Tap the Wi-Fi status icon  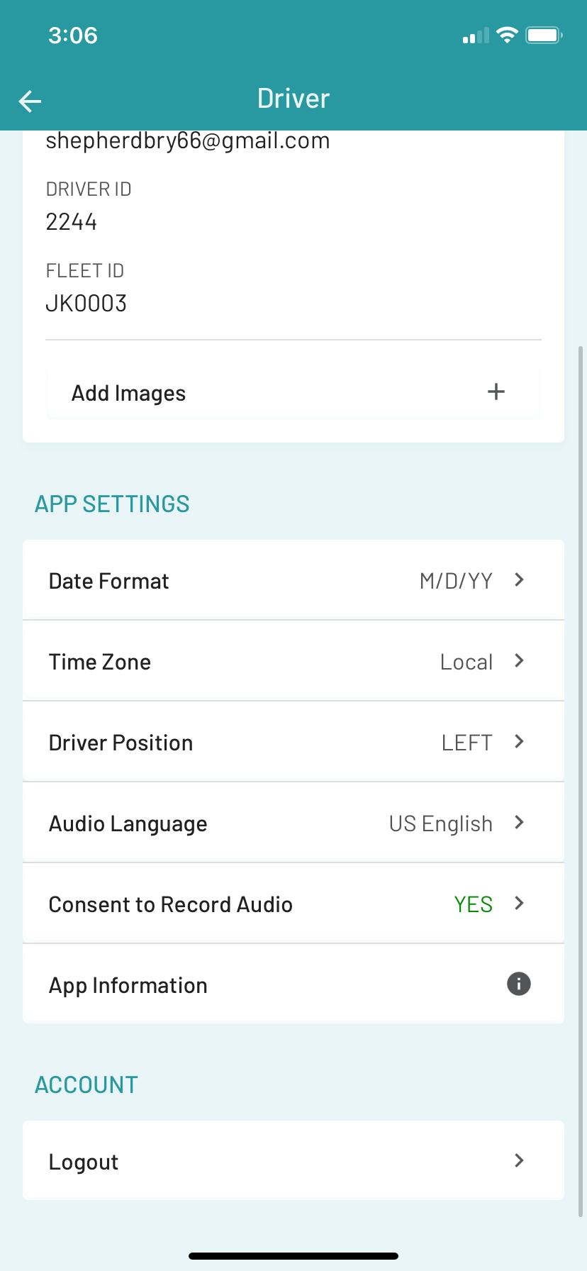tap(508, 35)
